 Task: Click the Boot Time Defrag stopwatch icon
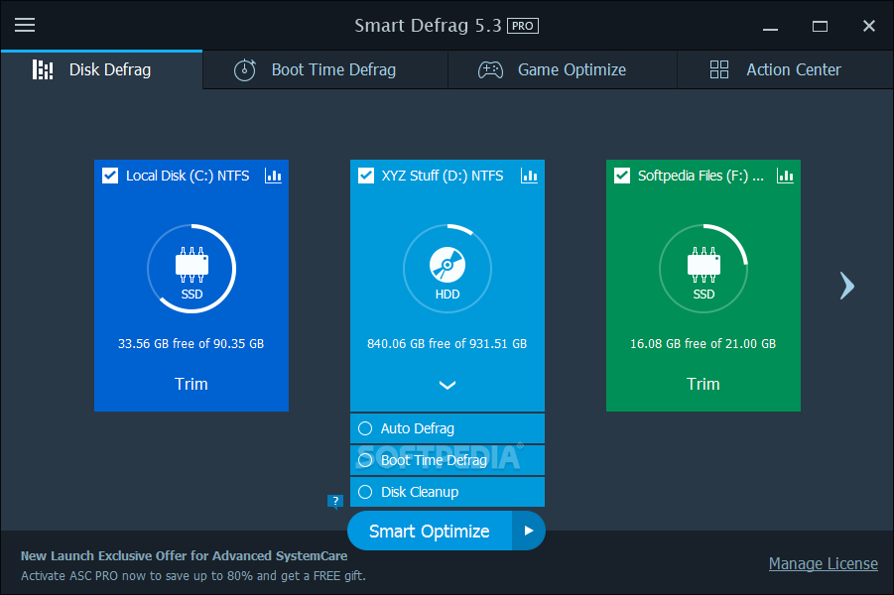point(245,70)
